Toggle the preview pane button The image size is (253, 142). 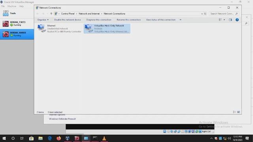pos(230,20)
